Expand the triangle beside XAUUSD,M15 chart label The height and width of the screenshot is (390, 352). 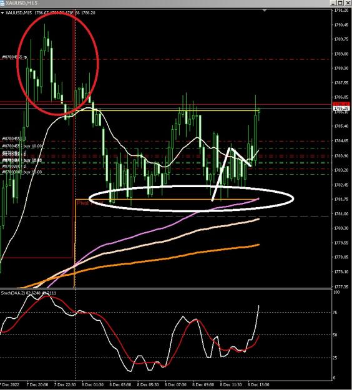[x=2, y=13]
